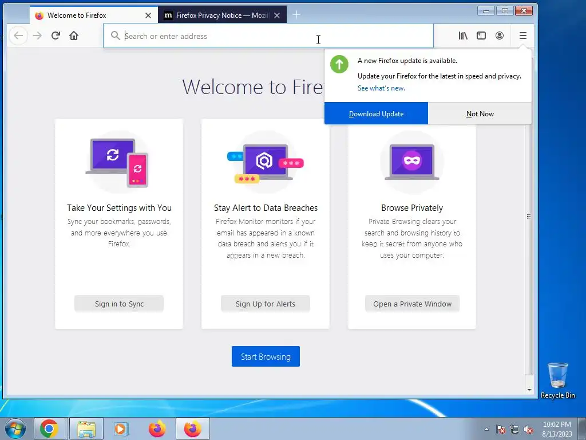Screen dimensions: 586x440
Task: Toggle the sidebar view icon
Action: pyautogui.click(x=481, y=36)
